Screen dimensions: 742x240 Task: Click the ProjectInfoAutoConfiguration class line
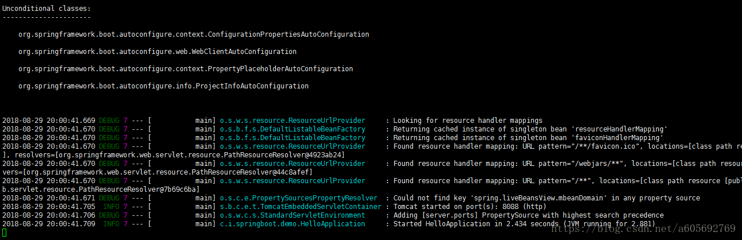(164, 86)
